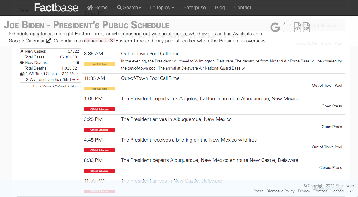
Task: Click the calendar file icon in header
Action: point(287,27)
